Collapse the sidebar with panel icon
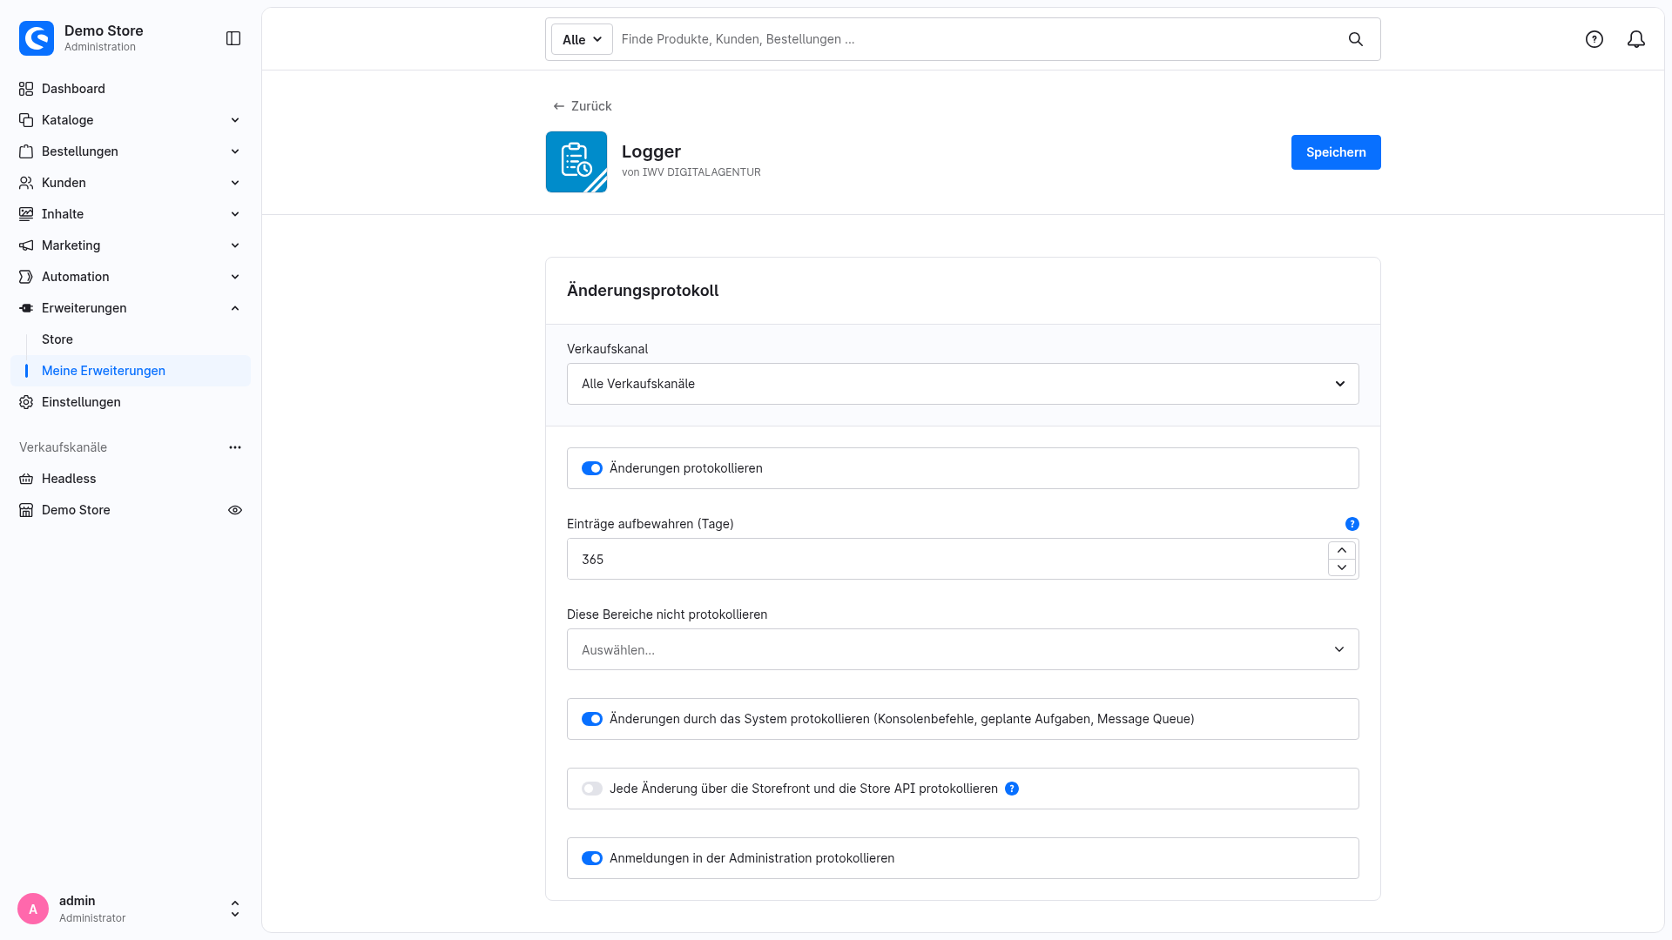Screen dimensions: 1672x940 coord(233,38)
